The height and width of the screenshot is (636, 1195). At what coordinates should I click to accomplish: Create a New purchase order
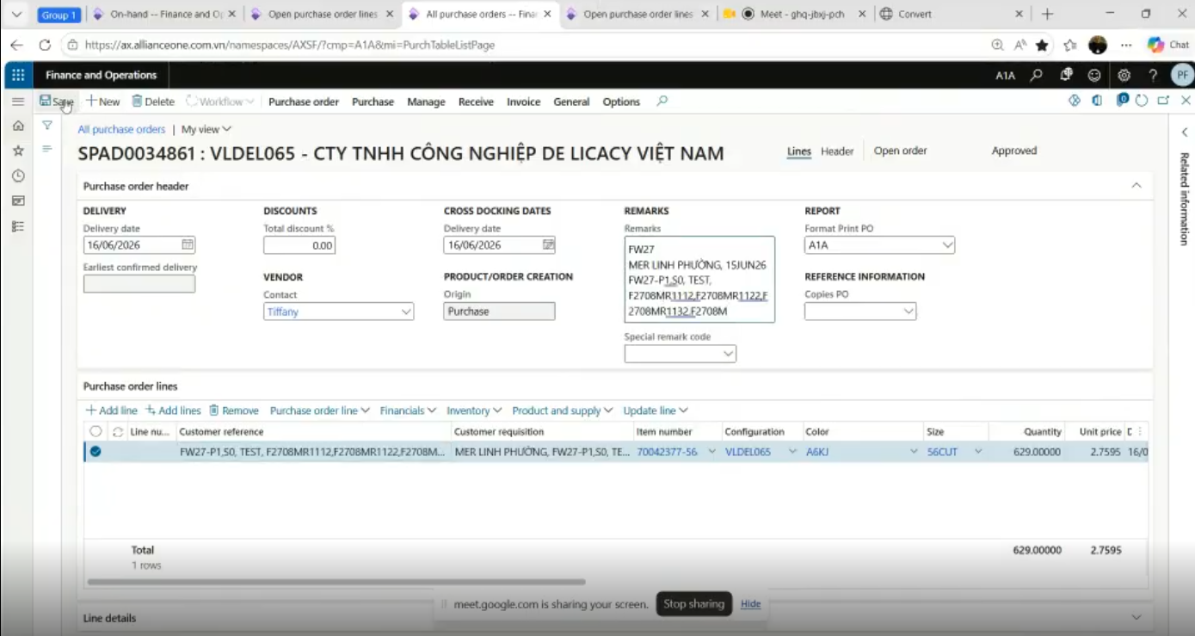point(103,102)
